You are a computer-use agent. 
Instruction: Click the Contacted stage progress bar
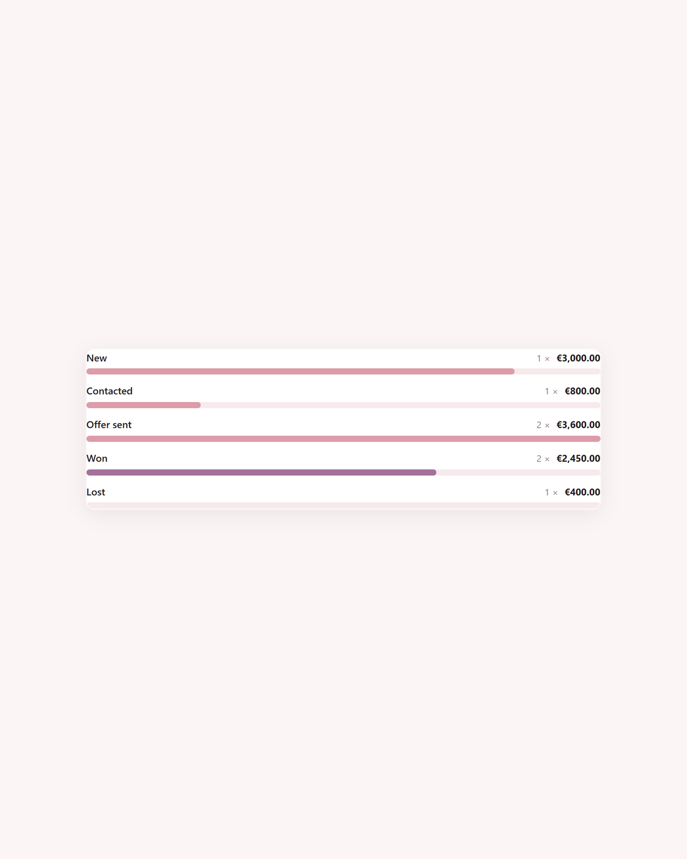pyautogui.click(x=343, y=405)
